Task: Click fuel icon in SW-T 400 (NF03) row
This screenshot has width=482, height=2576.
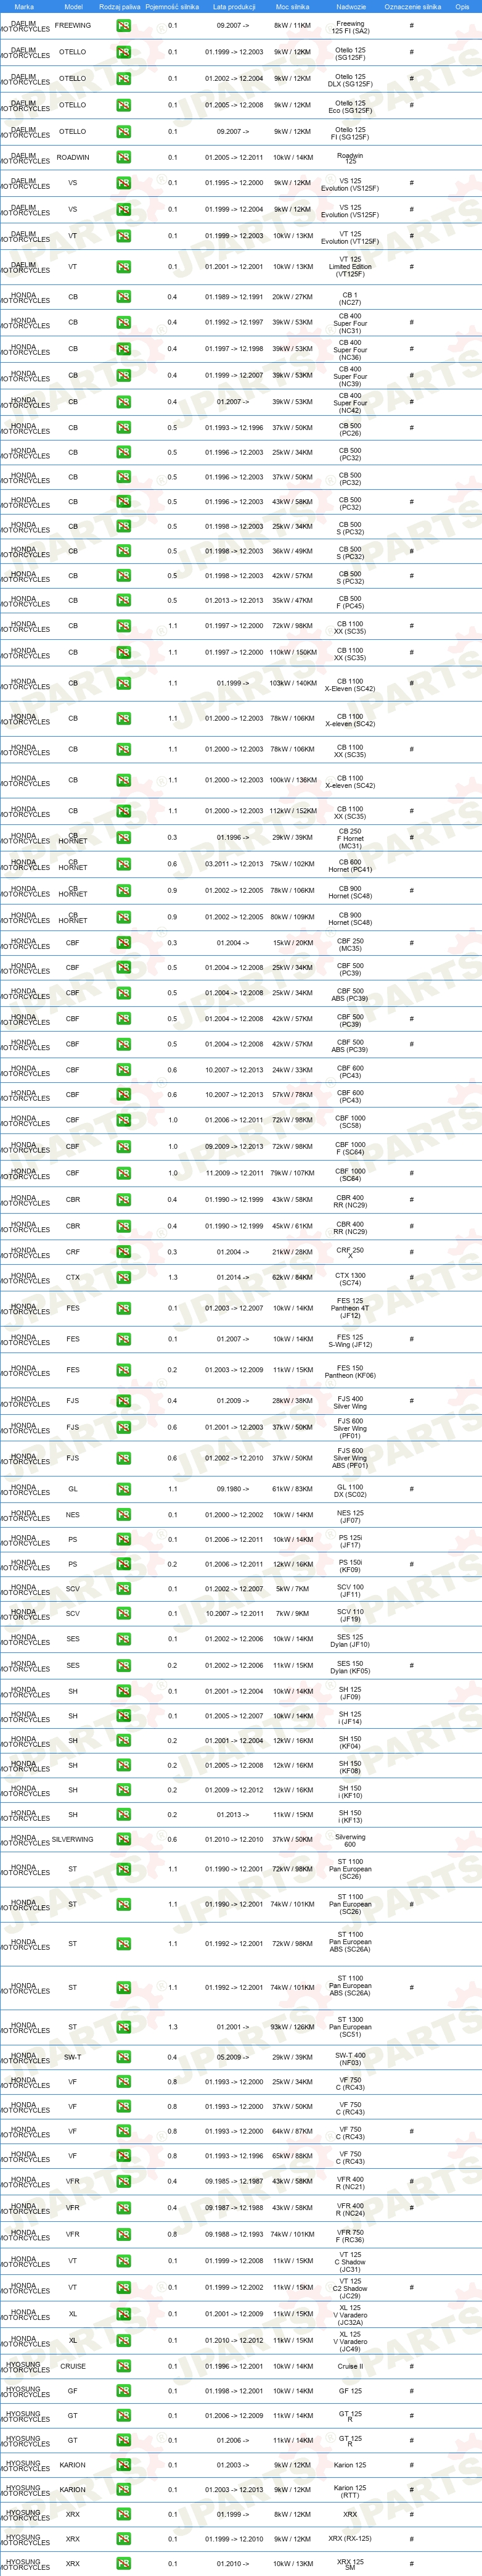Action: pos(123,2057)
